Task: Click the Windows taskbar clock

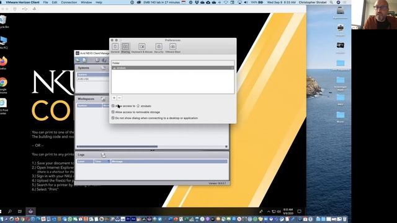Action: (288, 211)
